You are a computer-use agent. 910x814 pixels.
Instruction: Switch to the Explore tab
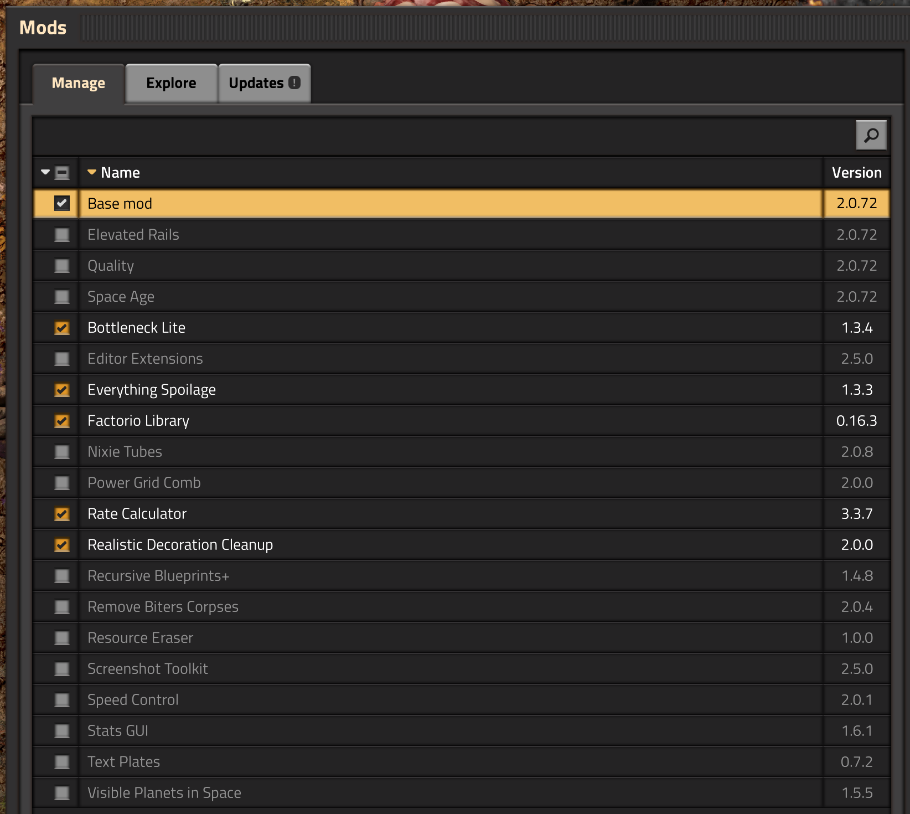pyautogui.click(x=171, y=83)
